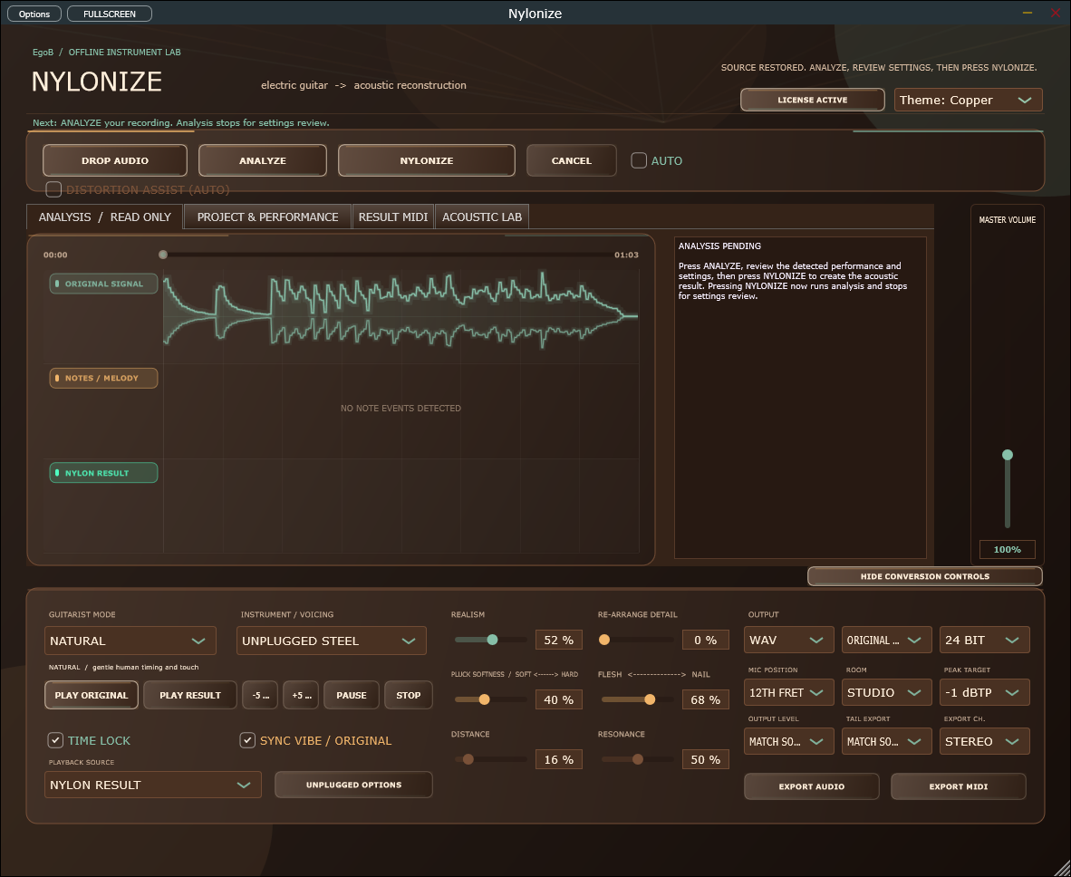The image size is (1071, 877).
Task: Skip back with the -5 button
Action: (259, 695)
